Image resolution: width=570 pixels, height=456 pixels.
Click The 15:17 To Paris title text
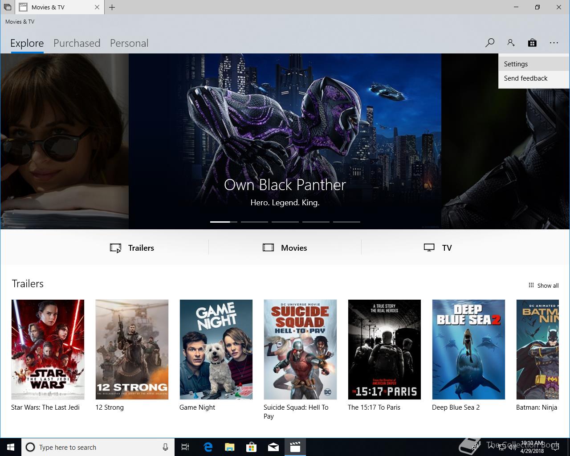pyautogui.click(x=374, y=407)
